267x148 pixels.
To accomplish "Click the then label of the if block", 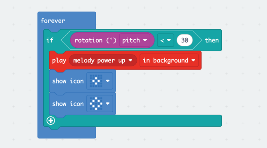I will [x=212, y=41].
